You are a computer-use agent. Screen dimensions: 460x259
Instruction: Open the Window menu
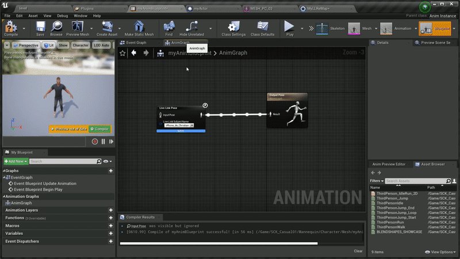(80, 16)
